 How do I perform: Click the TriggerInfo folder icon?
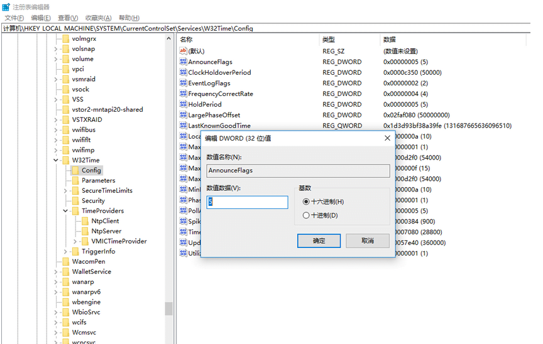75,251
